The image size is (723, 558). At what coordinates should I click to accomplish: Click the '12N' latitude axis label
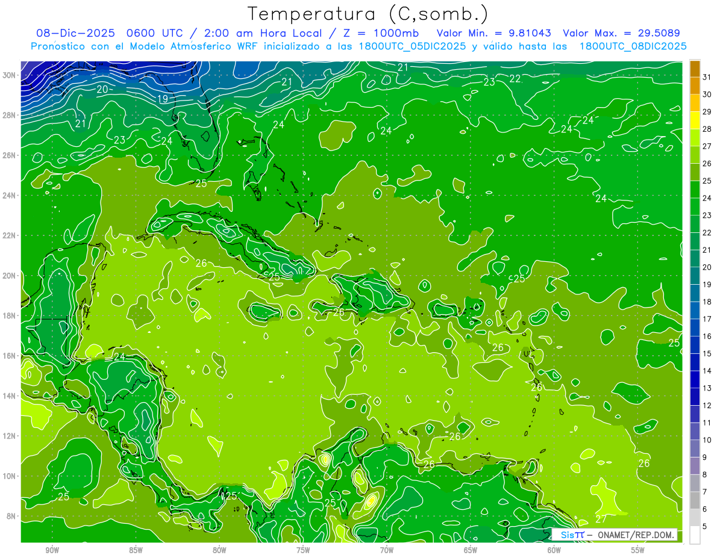click(x=9, y=436)
